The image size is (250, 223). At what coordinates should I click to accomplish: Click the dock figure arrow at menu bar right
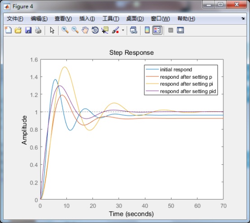pyautogui.click(x=243, y=19)
